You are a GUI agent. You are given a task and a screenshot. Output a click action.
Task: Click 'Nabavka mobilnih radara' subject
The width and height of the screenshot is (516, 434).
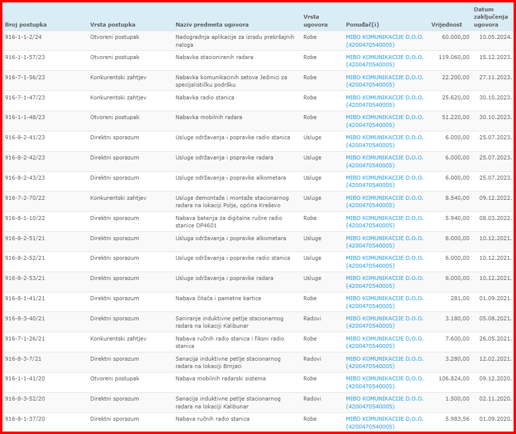click(209, 117)
